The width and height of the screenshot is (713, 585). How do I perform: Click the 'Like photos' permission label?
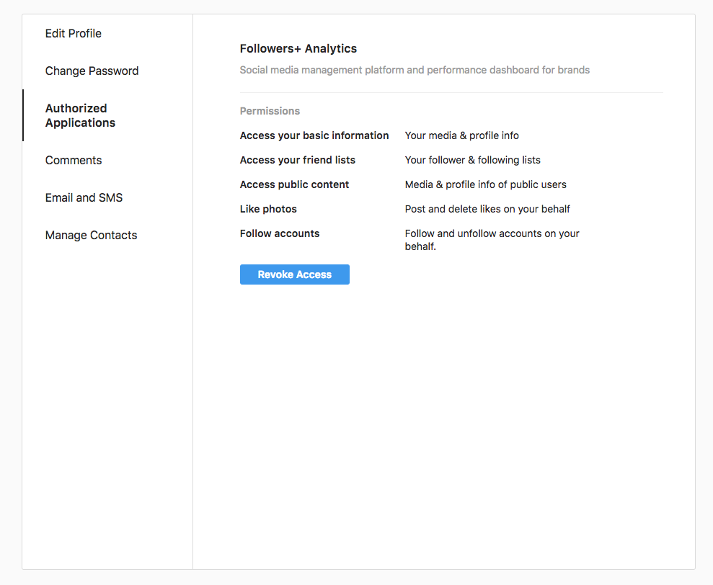point(268,209)
